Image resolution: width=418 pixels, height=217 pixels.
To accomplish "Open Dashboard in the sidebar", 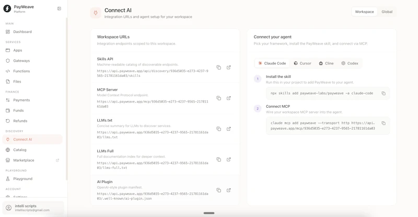I will [x=32, y=32].
